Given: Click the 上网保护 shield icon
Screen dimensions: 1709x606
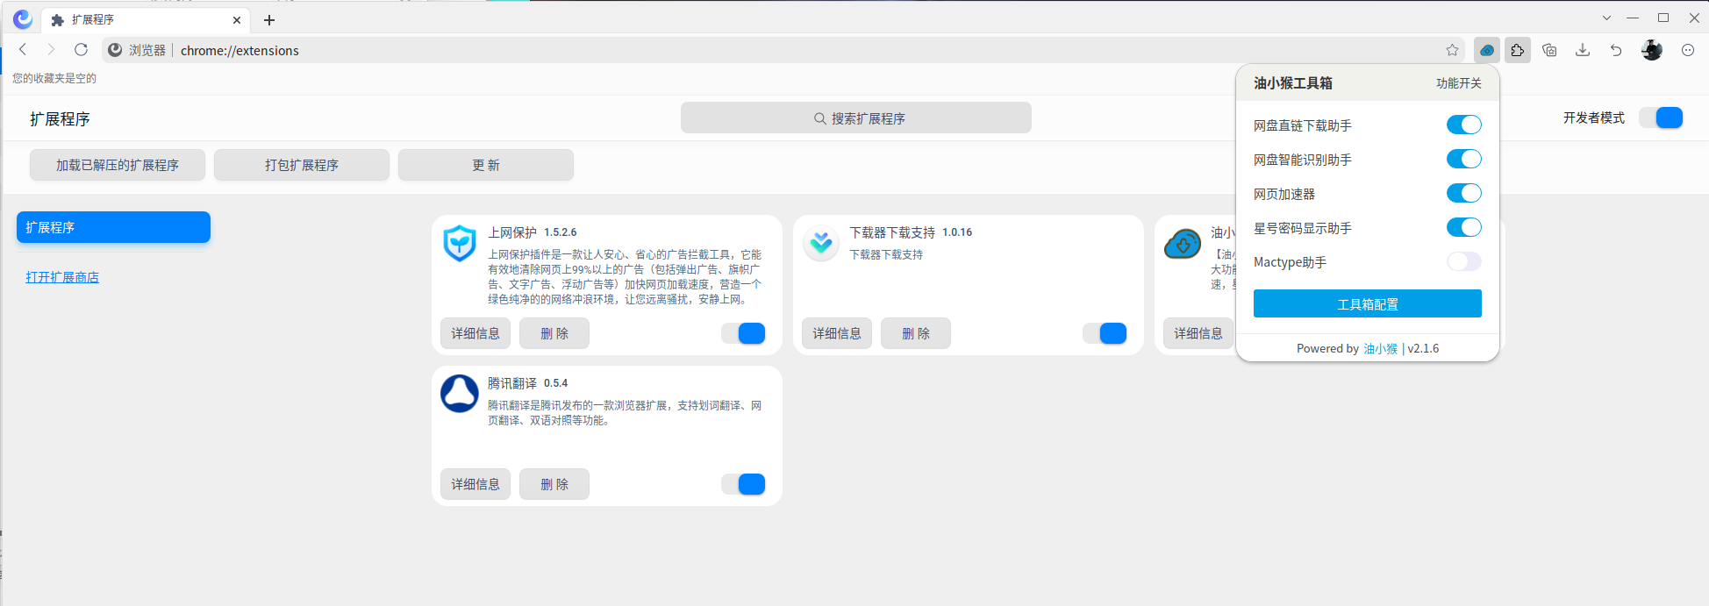Looking at the screenshot, I should point(460,243).
